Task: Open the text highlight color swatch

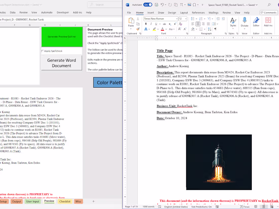Action: point(154,29)
